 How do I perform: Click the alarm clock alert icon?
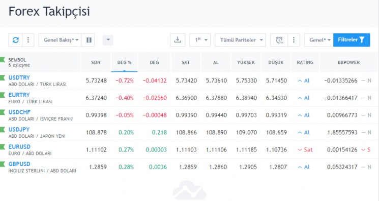279,40
